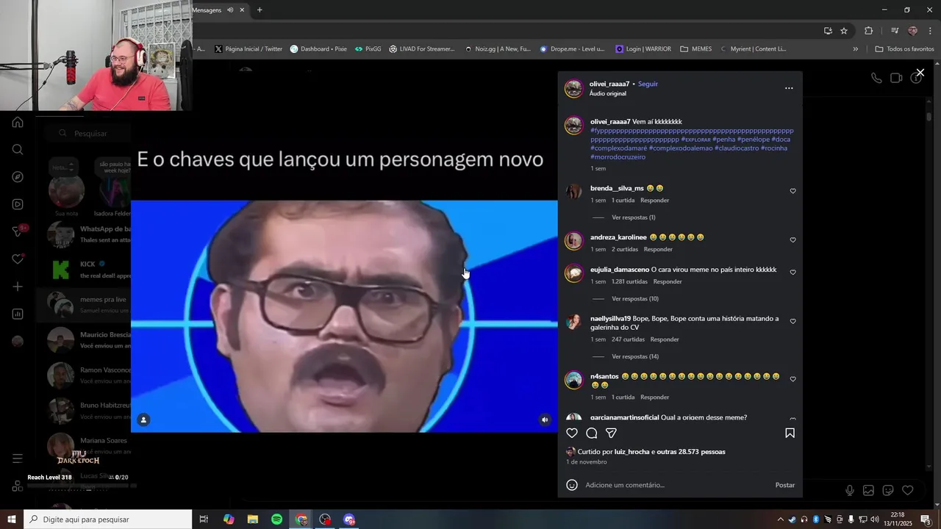Go to Instagram home icon in sidebar

click(x=18, y=122)
